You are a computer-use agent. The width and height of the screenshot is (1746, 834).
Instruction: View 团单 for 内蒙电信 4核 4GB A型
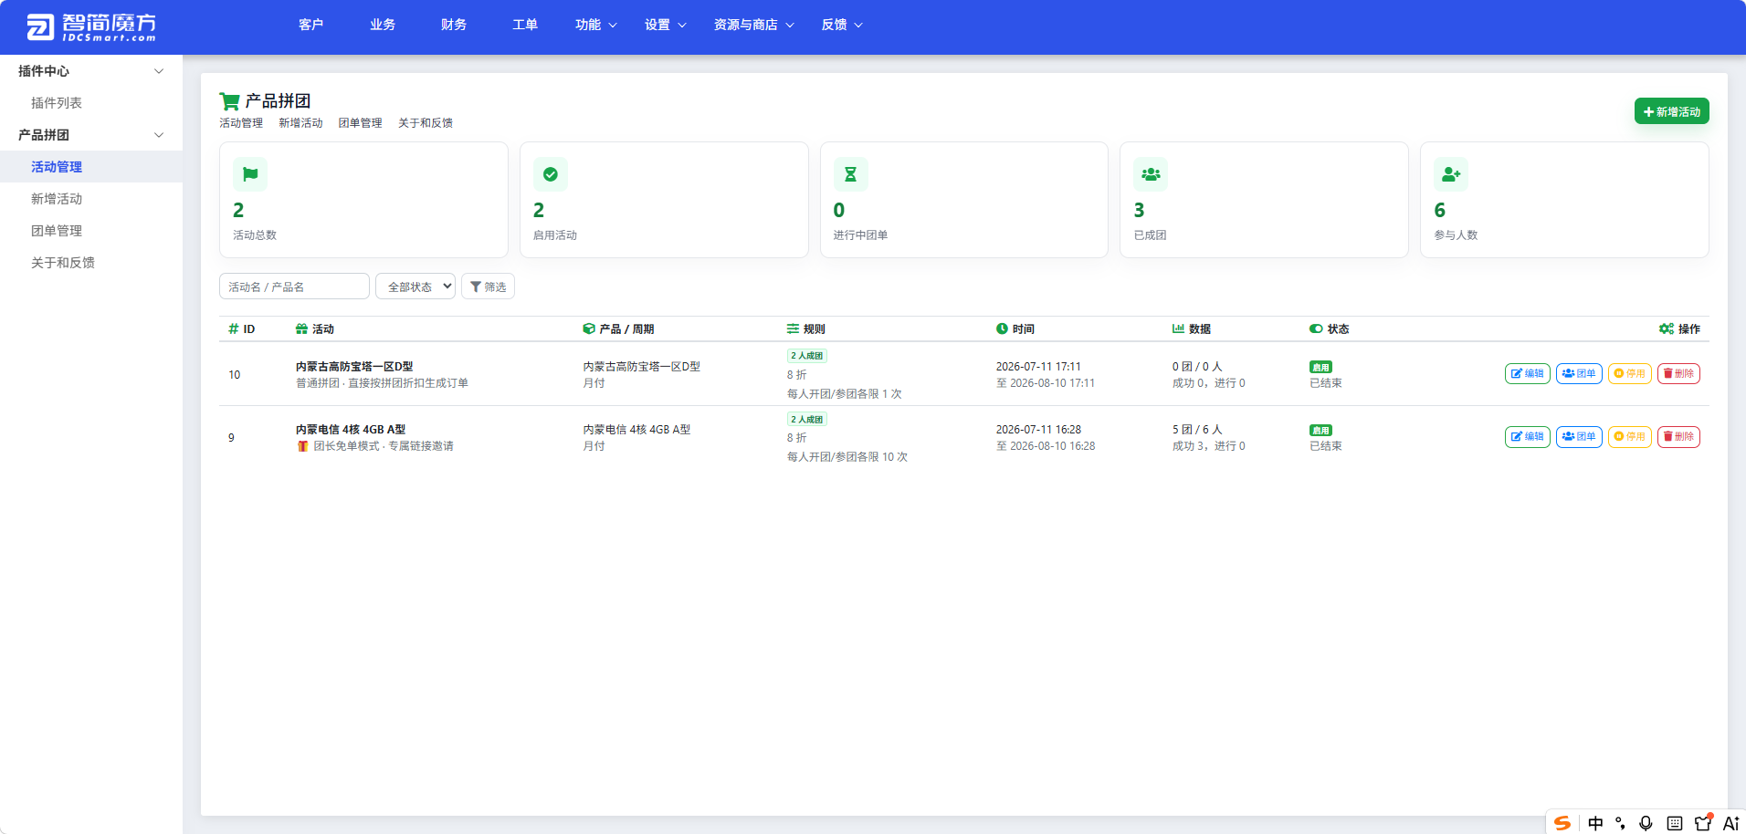[1579, 437]
